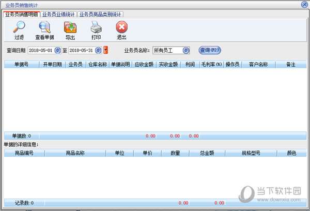Open end date 2018-05-31 picker arrow
This screenshot has width=310, height=211.
(x=98, y=50)
